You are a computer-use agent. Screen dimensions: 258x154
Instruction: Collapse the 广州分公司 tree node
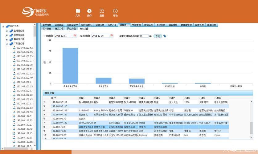(x=7, y=44)
